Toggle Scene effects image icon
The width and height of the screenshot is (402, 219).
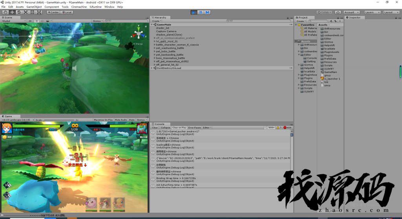48,21
